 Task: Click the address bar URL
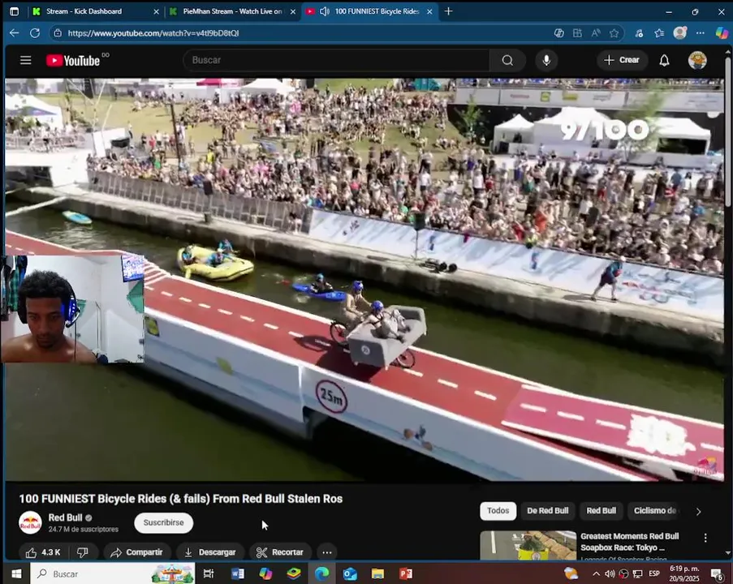tap(153, 33)
